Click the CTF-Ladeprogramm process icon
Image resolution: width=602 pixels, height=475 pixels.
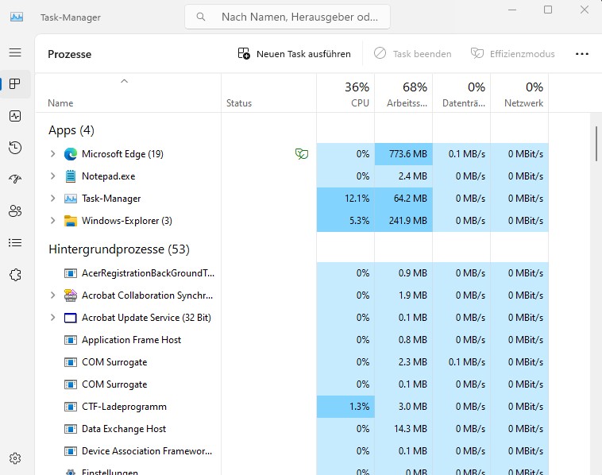point(70,407)
